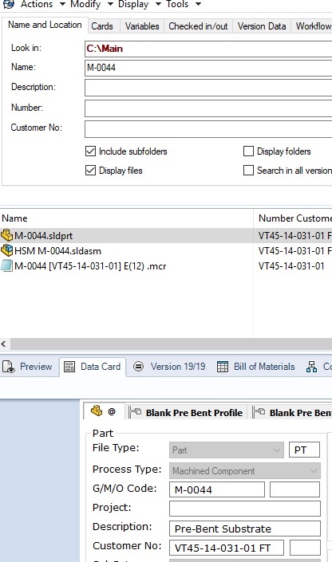Click the part icon of M-0044.sldprt
332x562 pixels.
[7, 235]
